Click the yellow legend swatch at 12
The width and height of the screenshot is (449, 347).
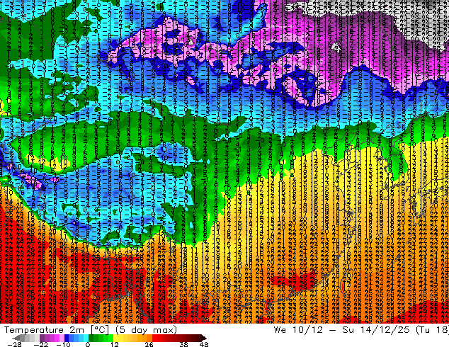115,338
